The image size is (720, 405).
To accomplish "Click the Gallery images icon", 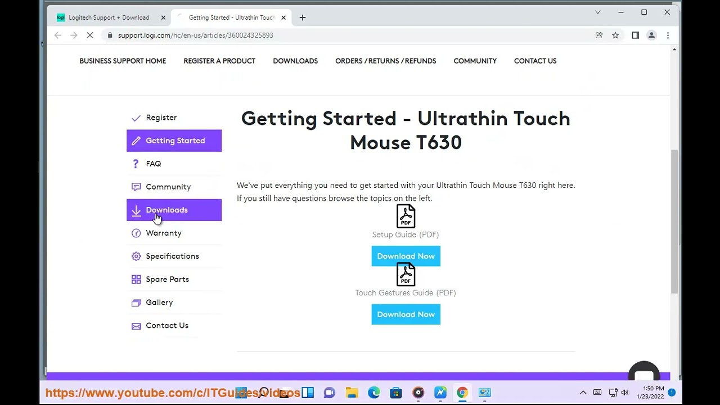I will click(x=136, y=303).
